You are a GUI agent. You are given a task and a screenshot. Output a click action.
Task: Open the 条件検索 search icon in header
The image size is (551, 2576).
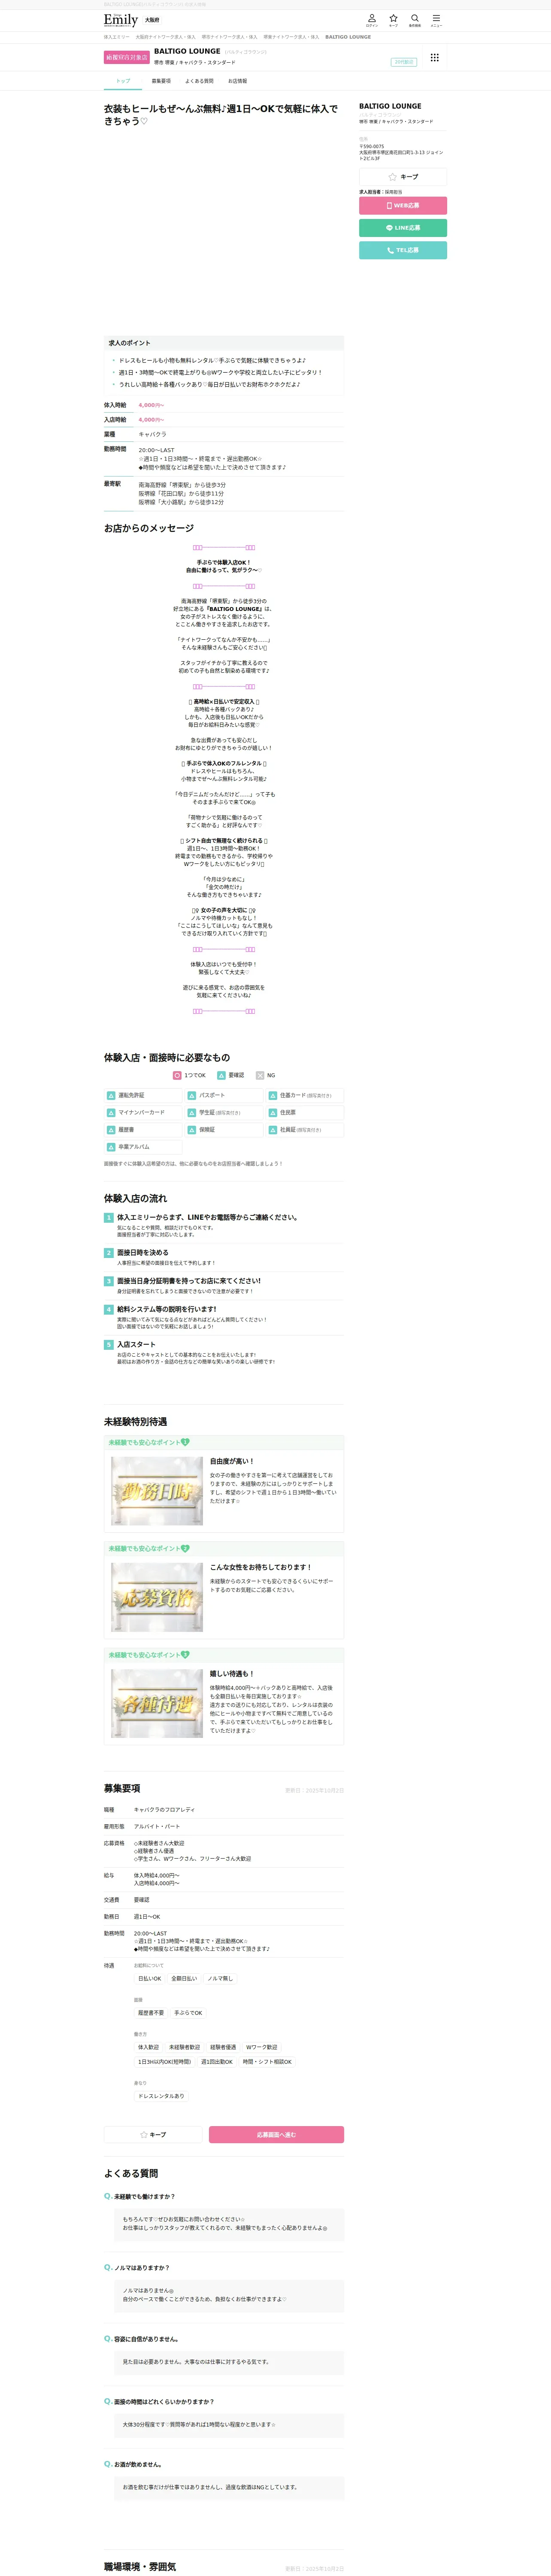point(415,20)
